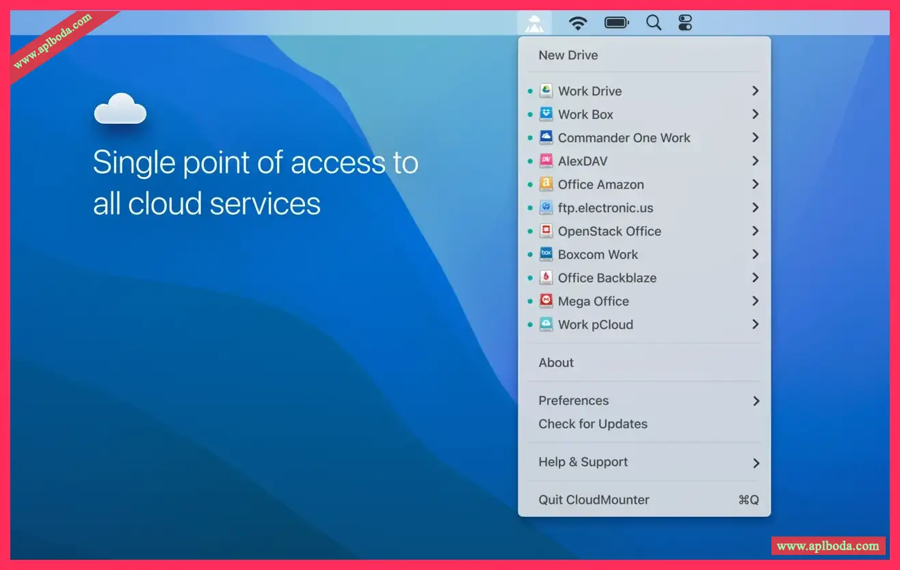The height and width of the screenshot is (570, 900).
Task: Expand Commander One Work submenu chevron
Action: tap(756, 137)
